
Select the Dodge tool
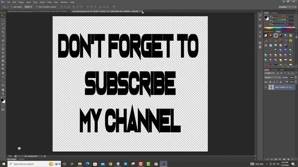[3, 69]
